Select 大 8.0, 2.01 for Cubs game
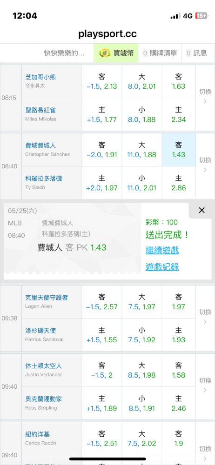The width and height of the screenshot is (215, 465). tap(142, 81)
